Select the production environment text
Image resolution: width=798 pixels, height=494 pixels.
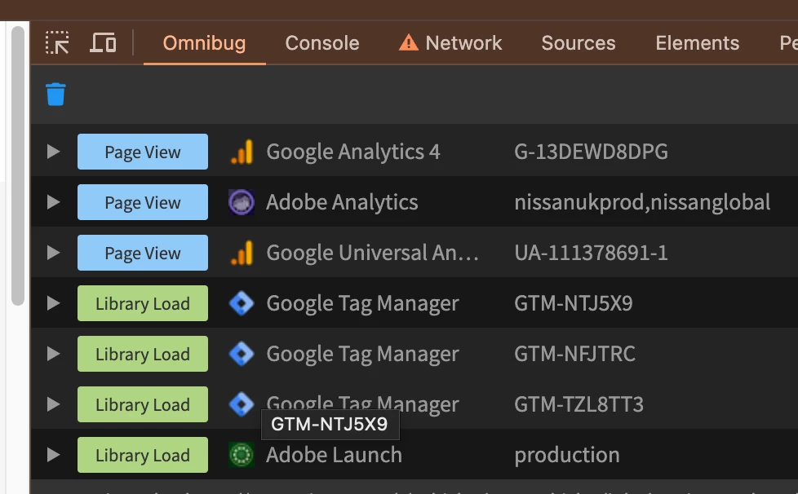coord(567,456)
